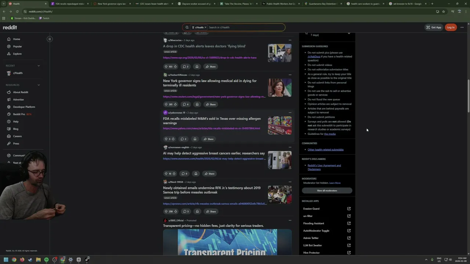The width and height of the screenshot is (470, 264).
Task: Share New York governor post
Action: (x=211, y=104)
